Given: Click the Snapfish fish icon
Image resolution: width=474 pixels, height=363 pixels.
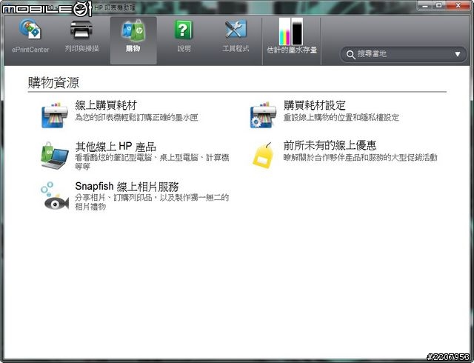Looking at the screenshot, I should click(55, 196).
